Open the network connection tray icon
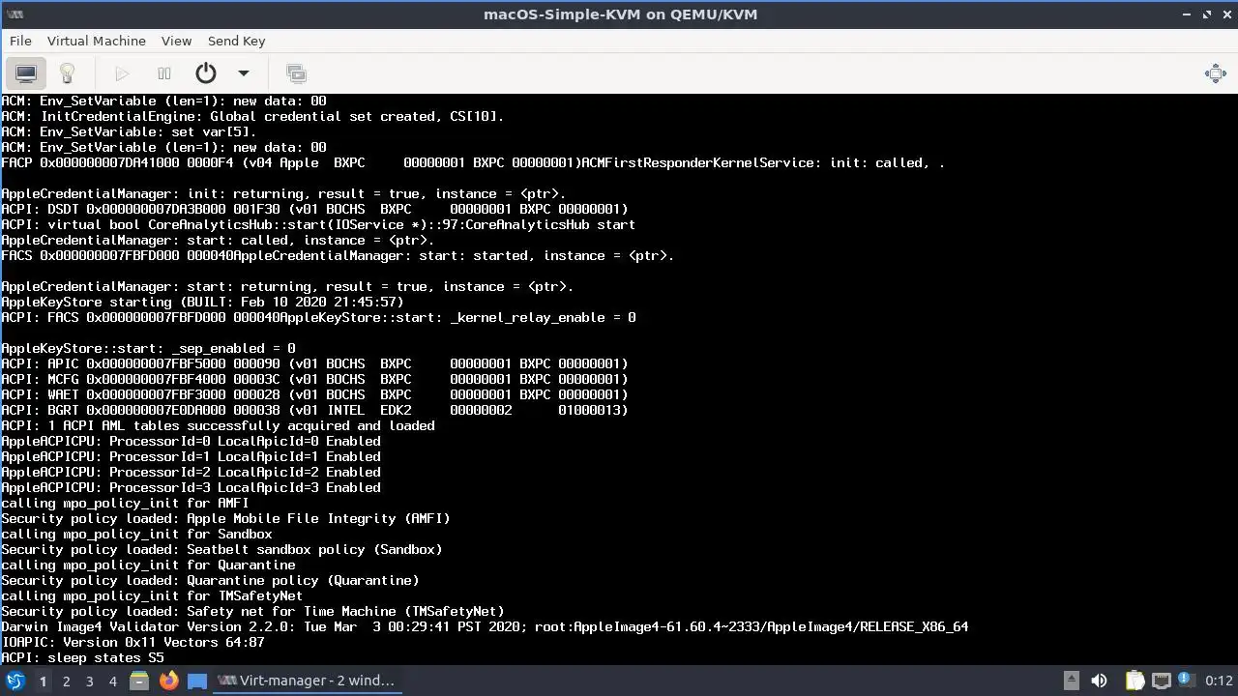Screen dimensions: 1238x696 pos(1162,681)
